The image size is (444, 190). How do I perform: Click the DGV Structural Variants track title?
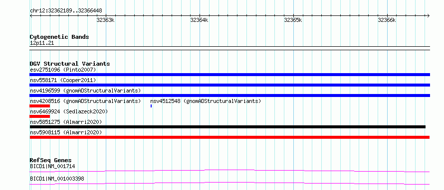point(70,64)
